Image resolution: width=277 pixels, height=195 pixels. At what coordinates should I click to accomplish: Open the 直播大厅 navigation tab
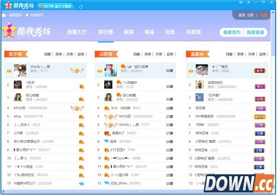pos(77,33)
